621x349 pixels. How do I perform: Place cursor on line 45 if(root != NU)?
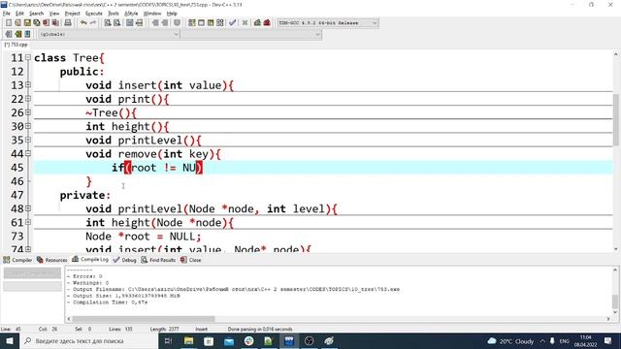click(157, 168)
